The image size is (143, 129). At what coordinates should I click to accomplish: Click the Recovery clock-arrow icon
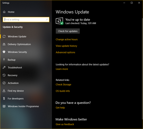(4, 75)
